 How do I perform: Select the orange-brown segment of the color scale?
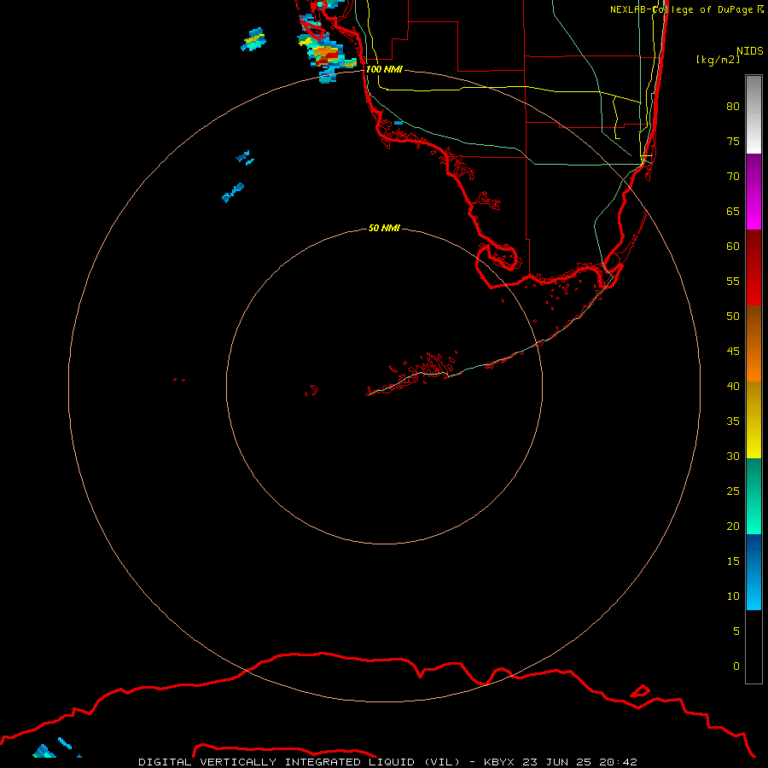tap(753, 343)
